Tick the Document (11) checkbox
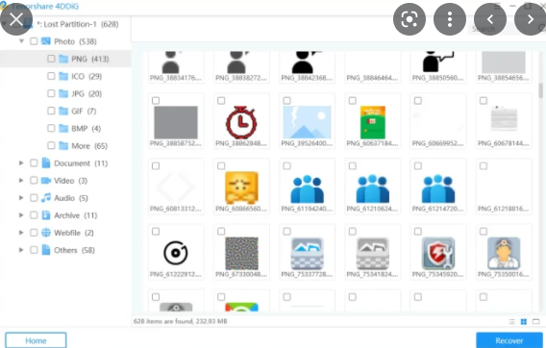The image size is (546, 348). [x=34, y=163]
